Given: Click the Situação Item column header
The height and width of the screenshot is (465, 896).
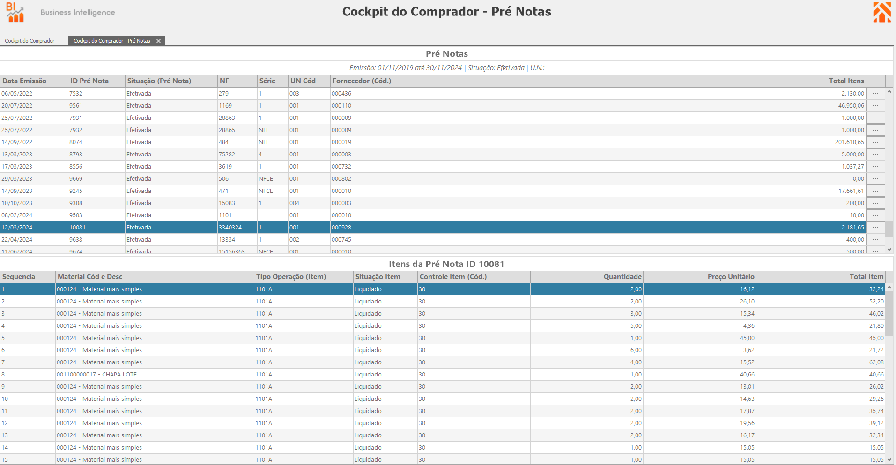Looking at the screenshot, I should 385,277.
